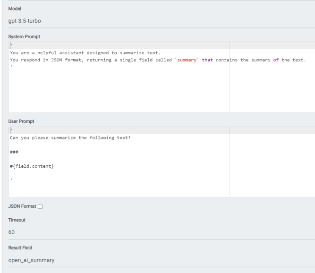The height and width of the screenshot is (273, 315).
Task: Click the "You respond in JSON format" line
Action: (x=71, y=60)
